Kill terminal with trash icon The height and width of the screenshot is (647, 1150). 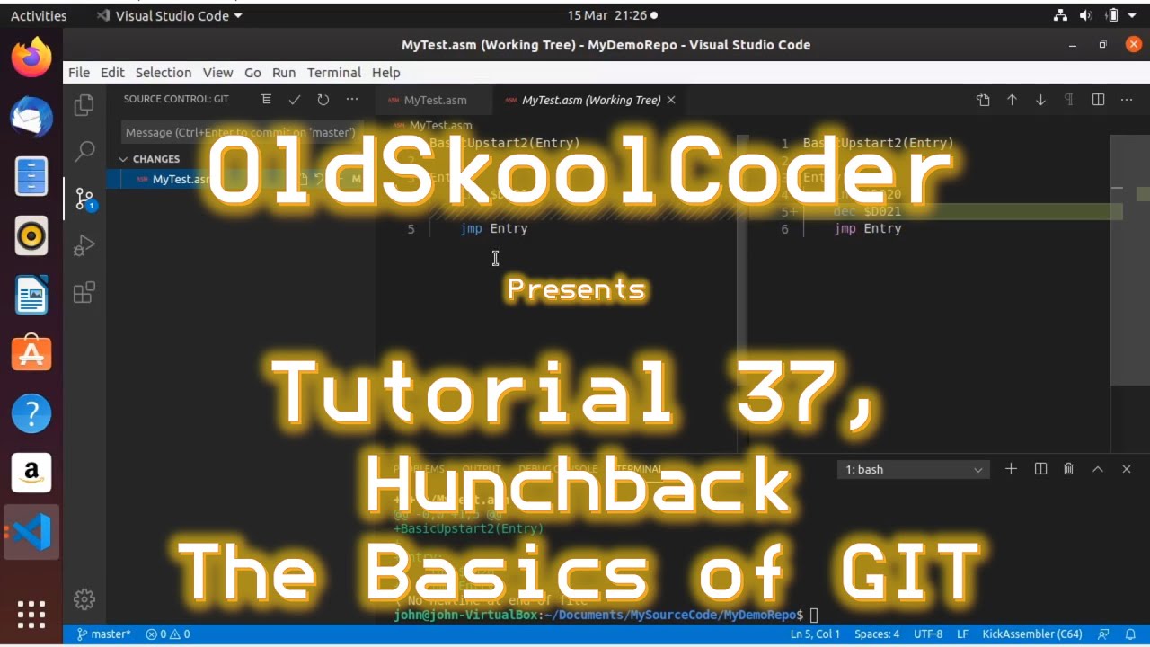click(1068, 469)
